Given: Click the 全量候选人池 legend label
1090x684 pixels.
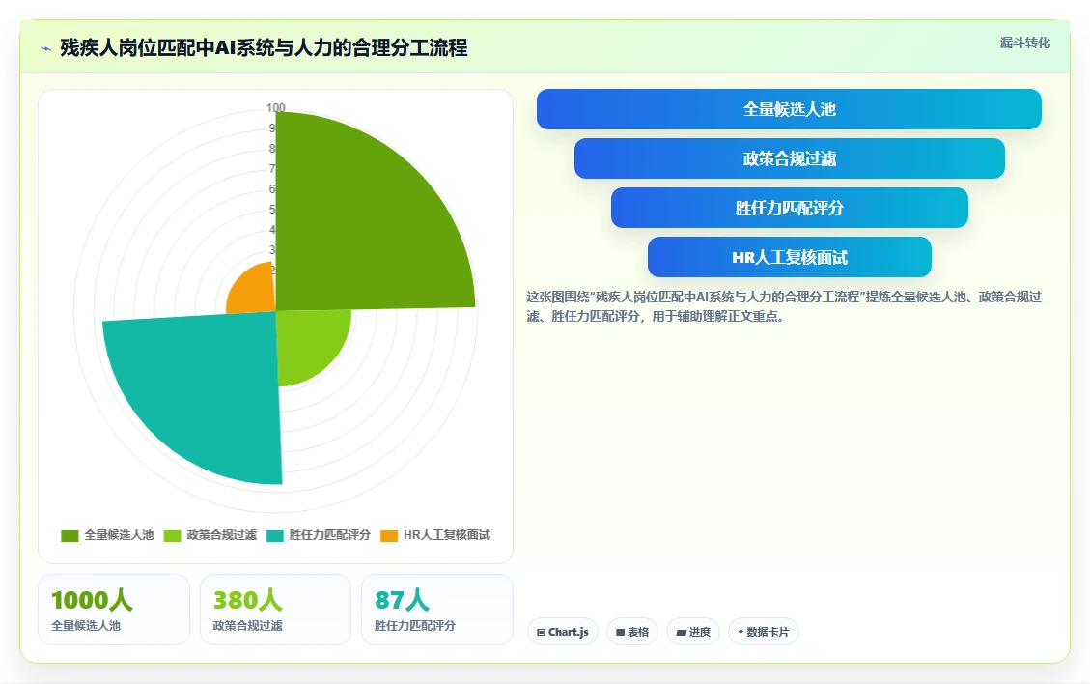Looking at the screenshot, I should [119, 535].
